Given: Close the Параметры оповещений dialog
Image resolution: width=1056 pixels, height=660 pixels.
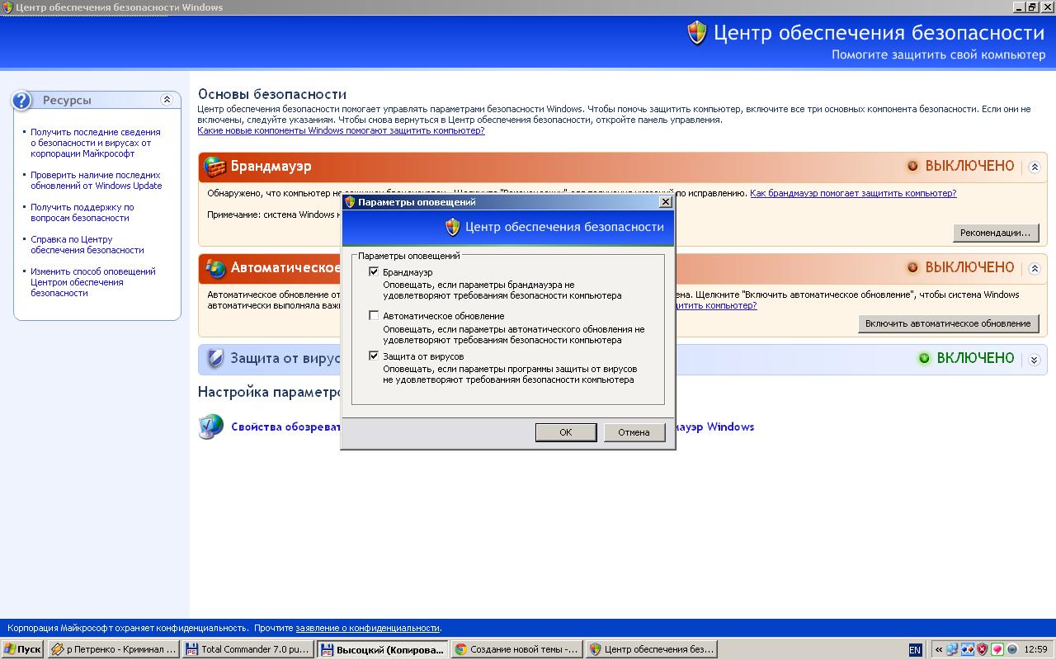Looking at the screenshot, I should click(x=666, y=202).
